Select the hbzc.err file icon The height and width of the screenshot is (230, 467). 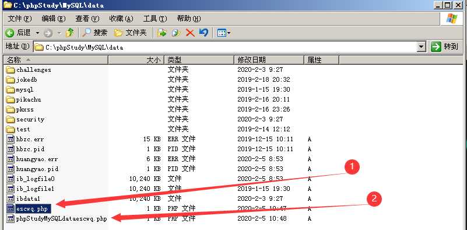(10, 139)
